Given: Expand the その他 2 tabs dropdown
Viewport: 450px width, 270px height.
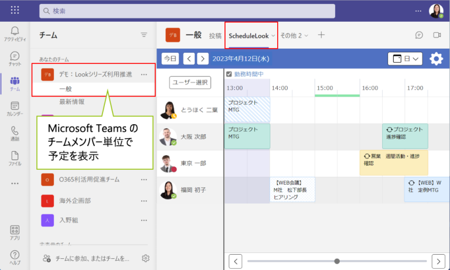Looking at the screenshot, I should [294, 36].
